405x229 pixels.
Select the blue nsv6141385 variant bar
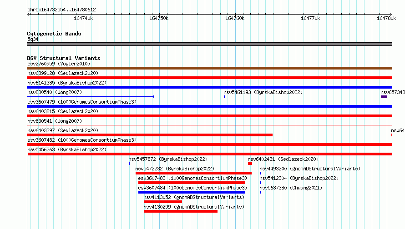[209, 87]
